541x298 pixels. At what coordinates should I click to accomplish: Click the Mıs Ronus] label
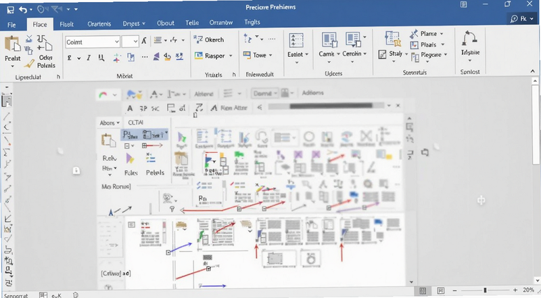[x=116, y=186]
